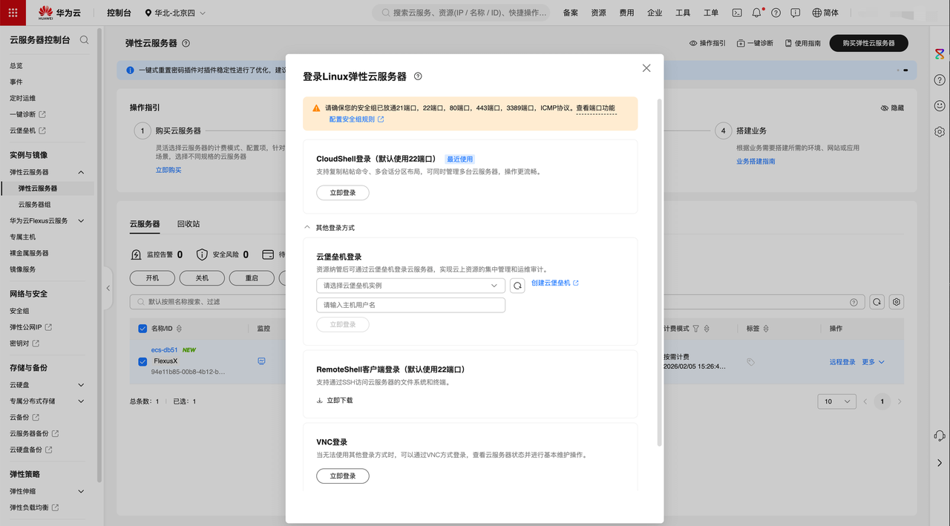This screenshot has height=526, width=950.
Task: Open table settings gear icon
Action: click(897, 302)
